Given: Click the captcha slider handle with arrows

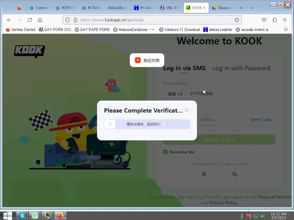Looking at the screenshot, I should pyautogui.click(x=110, y=124).
